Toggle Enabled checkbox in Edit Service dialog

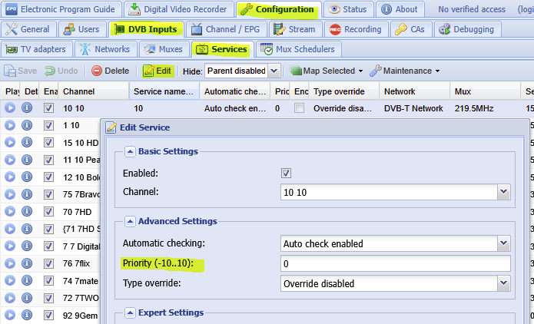point(287,174)
